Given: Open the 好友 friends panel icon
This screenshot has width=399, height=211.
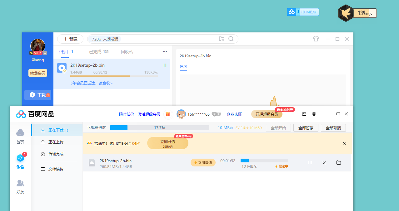Looking at the screenshot, I should pos(20,184).
